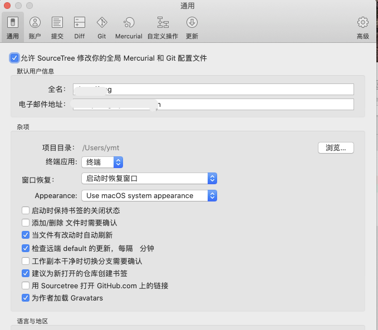This screenshot has width=378, height=330.
Task: Enable 用 Sourcetree 打开 GitHub.com 上的链接
Action: click(26, 285)
